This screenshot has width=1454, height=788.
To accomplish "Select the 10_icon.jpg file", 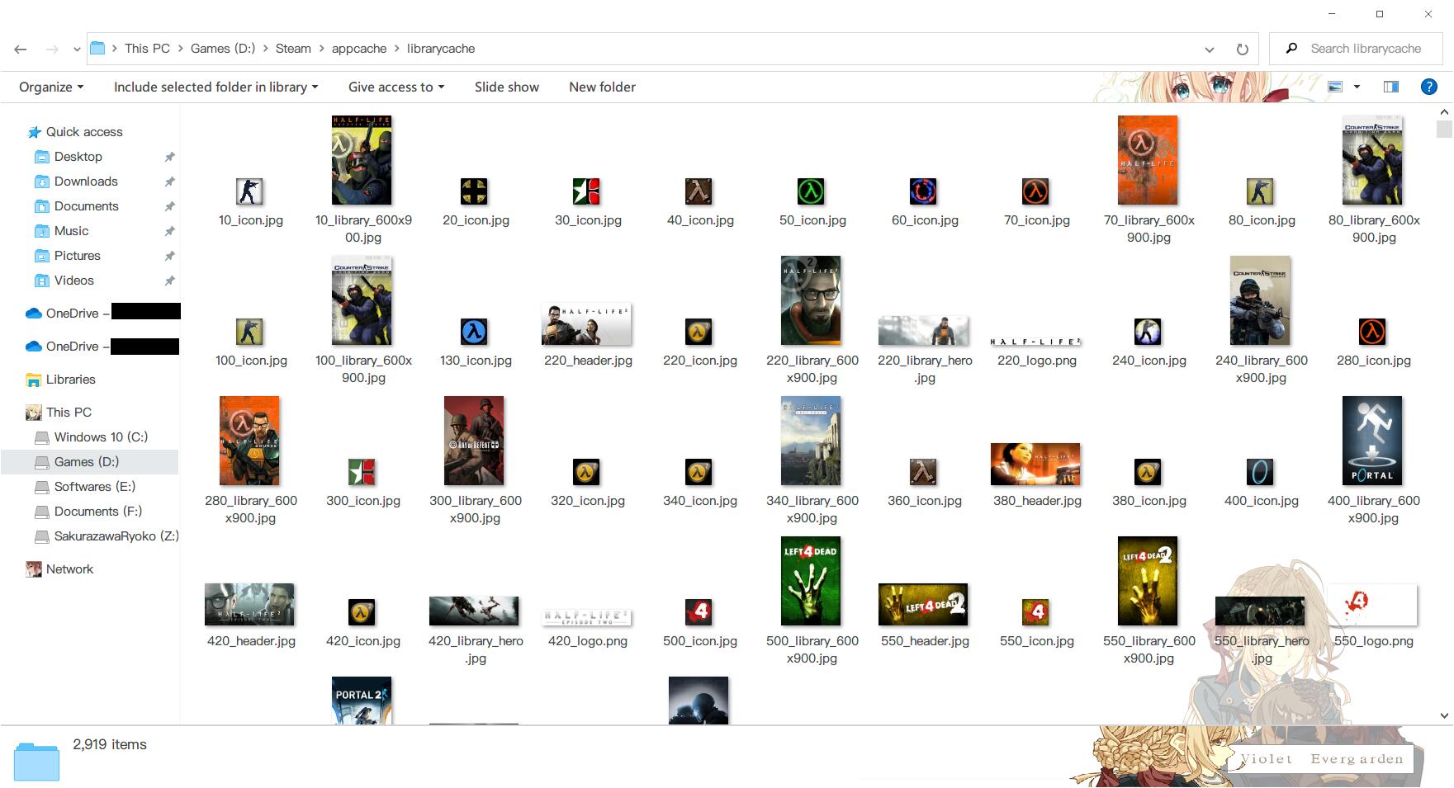I will [249, 192].
